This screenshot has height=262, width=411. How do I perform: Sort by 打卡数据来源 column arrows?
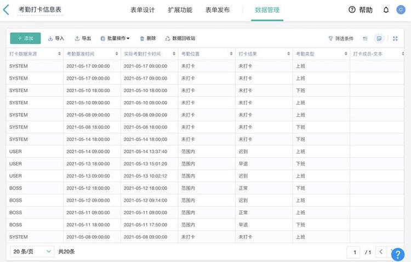point(59,54)
